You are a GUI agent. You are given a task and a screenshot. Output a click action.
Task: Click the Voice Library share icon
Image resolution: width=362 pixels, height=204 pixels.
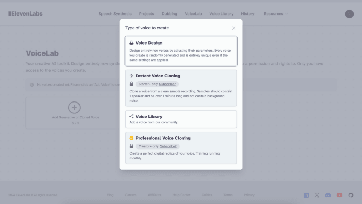pyautogui.click(x=132, y=116)
